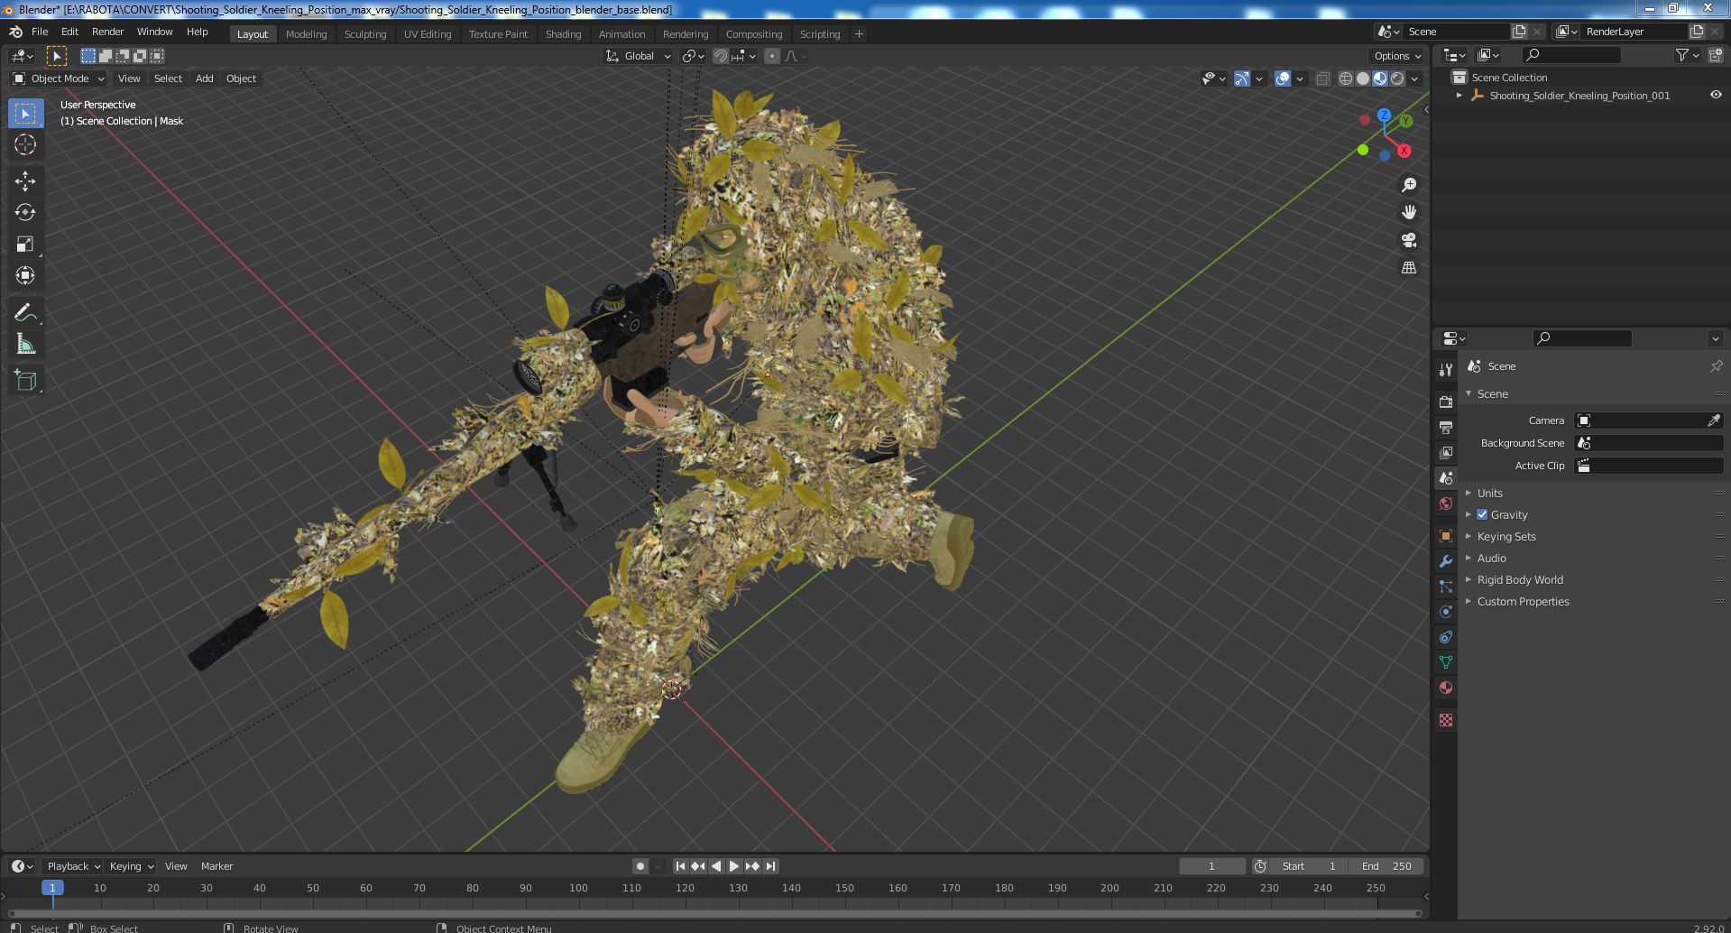Switch to the Sculpting workspace tab
Image resolution: width=1731 pixels, height=933 pixels.
(x=365, y=34)
